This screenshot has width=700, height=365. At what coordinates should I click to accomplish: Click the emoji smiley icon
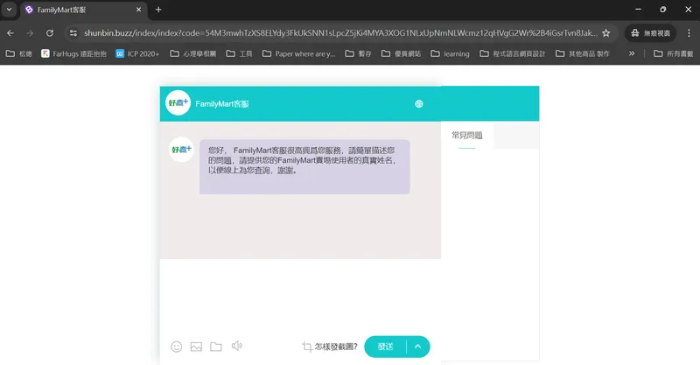[177, 347]
